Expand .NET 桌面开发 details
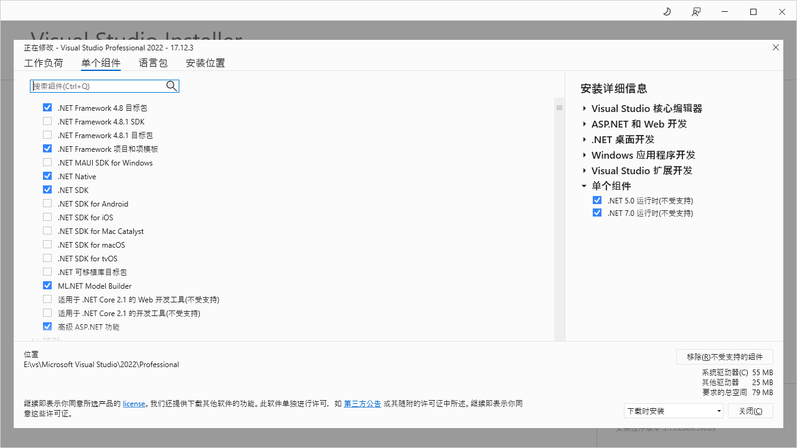The height and width of the screenshot is (448, 797). coord(585,139)
